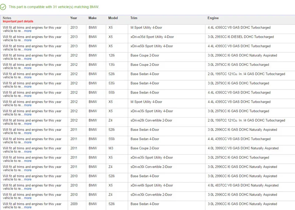Open 'more' link in 2012 Z4 sDrive28i row

click(x=28, y=123)
